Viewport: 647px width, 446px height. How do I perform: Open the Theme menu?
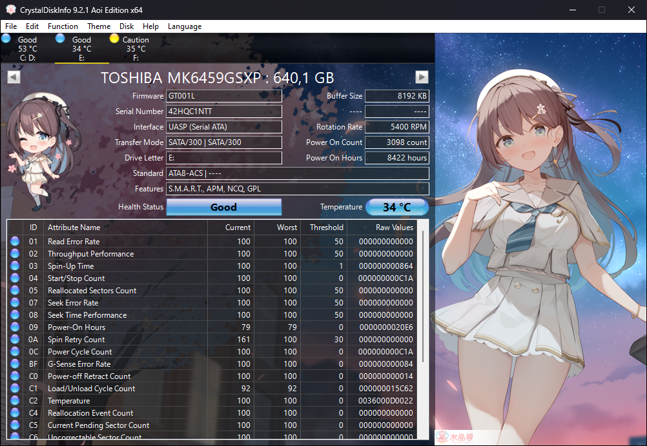(x=99, y=26)
